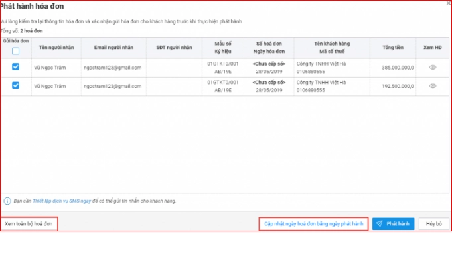
Task: Click the info icon beside the SMS notice
Action: (x=7, y=201)
